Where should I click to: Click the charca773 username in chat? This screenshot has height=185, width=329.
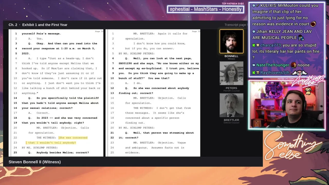pyautogui.click(x=271, y=45)
